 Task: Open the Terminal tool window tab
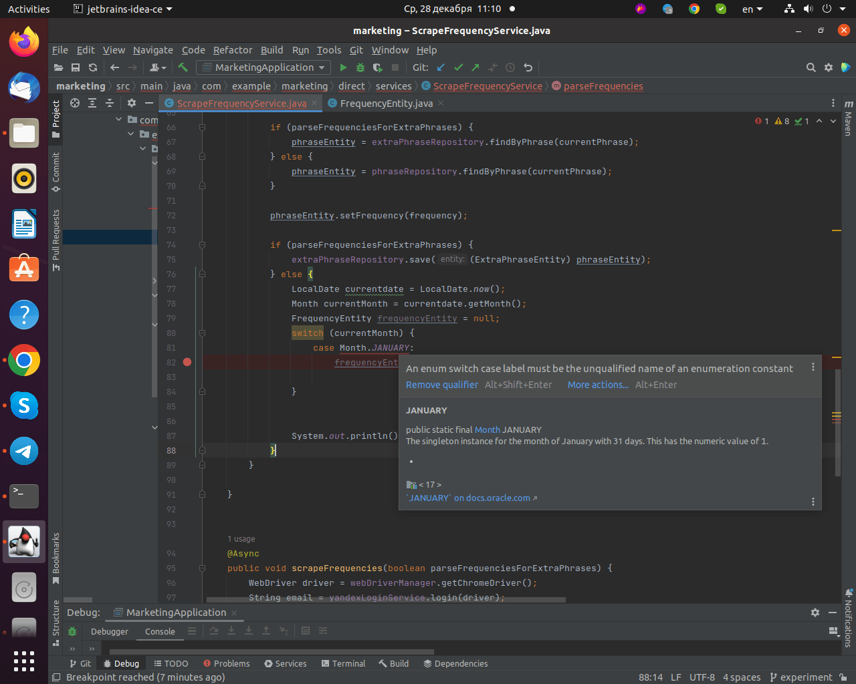tap(343, 663)
